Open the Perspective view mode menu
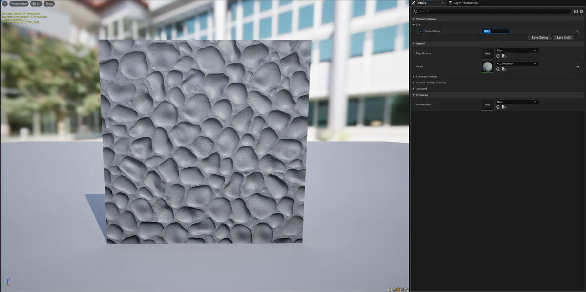The width and height of the screenshot is (586, 292). (x=19, y=3)
